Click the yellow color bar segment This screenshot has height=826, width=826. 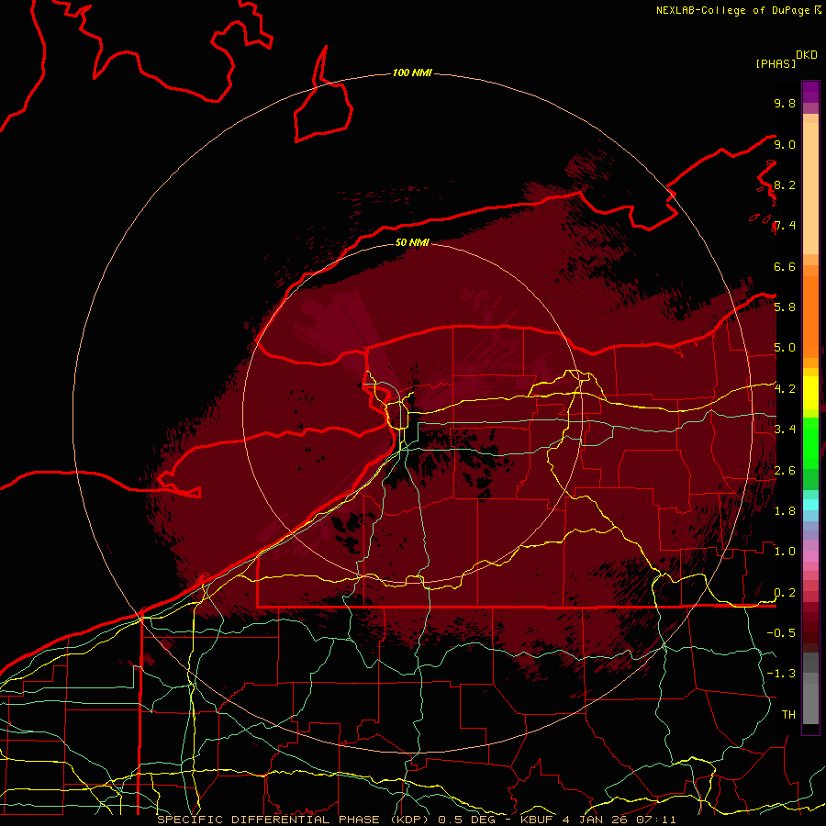810,393
